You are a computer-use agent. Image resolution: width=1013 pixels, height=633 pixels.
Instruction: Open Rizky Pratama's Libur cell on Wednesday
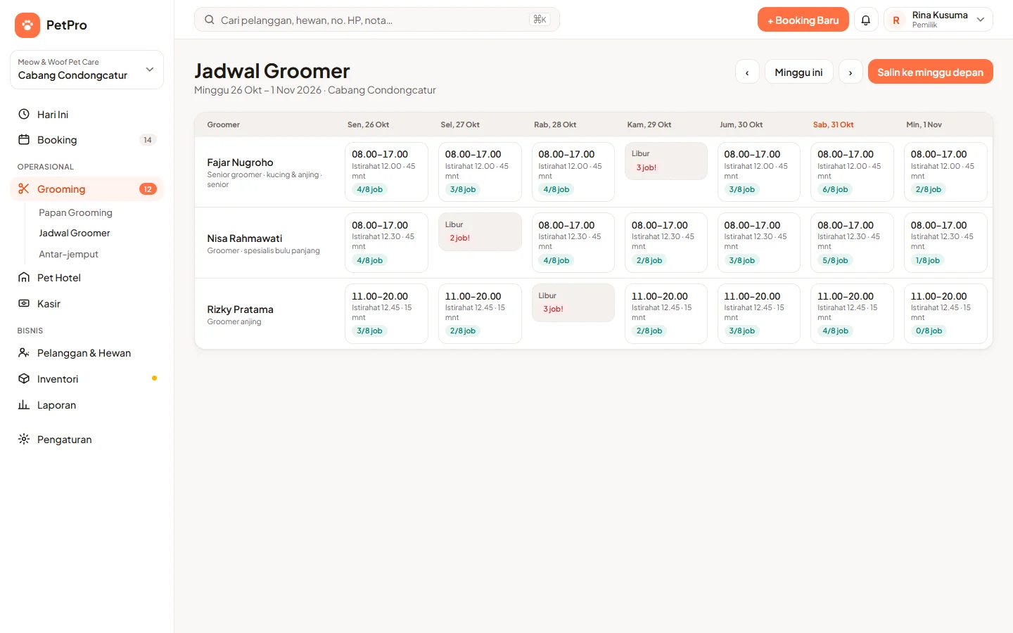pos(573,302)
